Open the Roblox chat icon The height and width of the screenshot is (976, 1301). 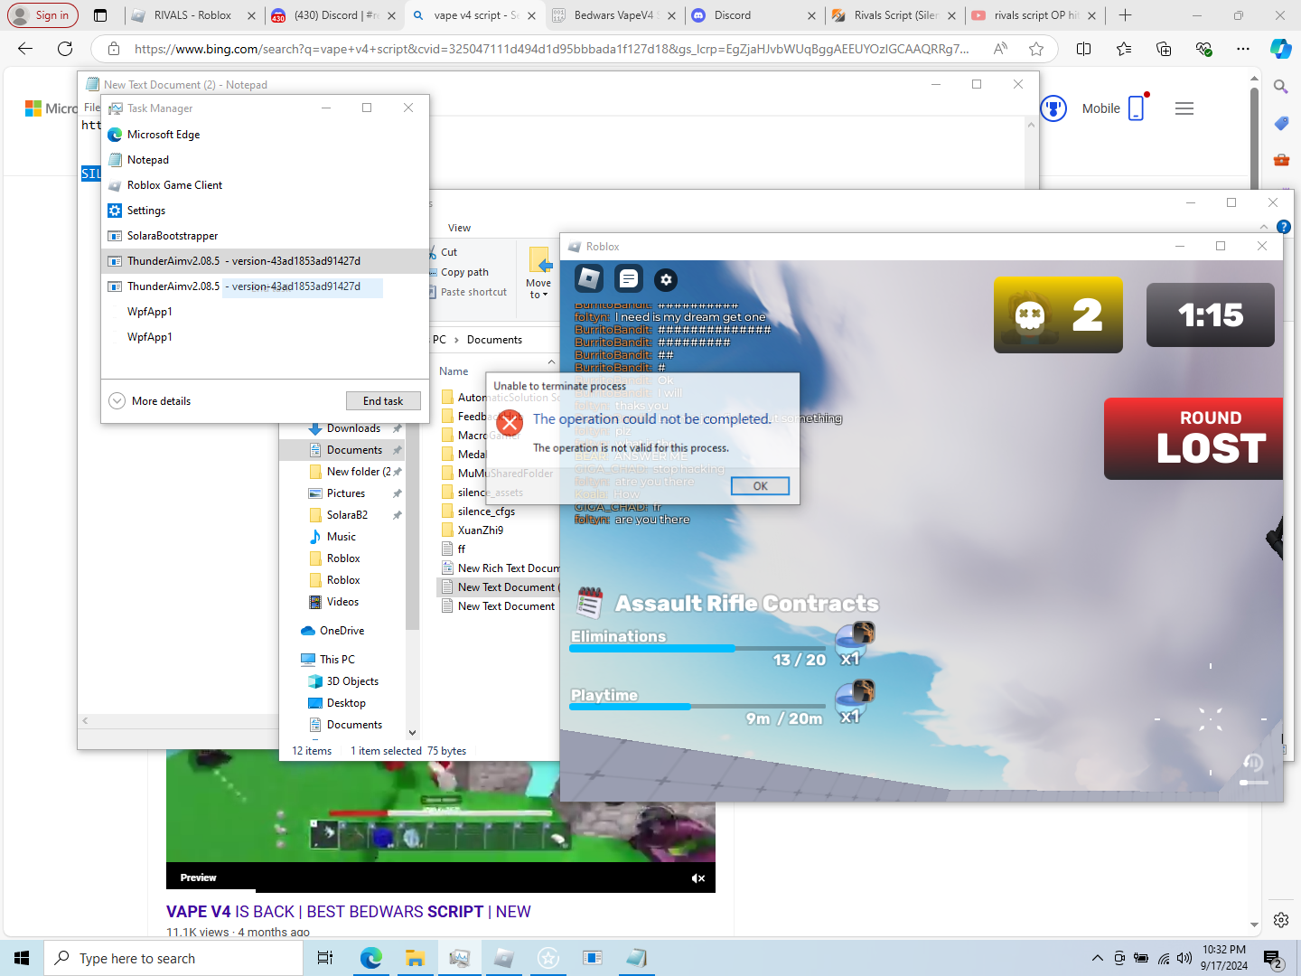629,279
